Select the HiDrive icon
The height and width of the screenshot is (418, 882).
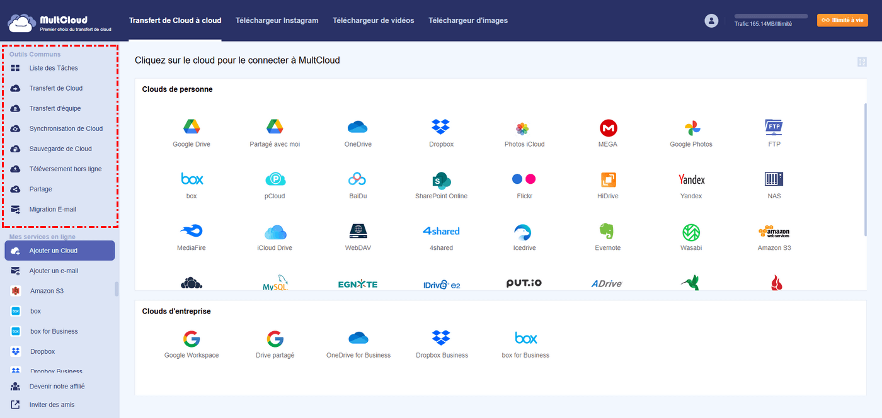click(608, 179)
